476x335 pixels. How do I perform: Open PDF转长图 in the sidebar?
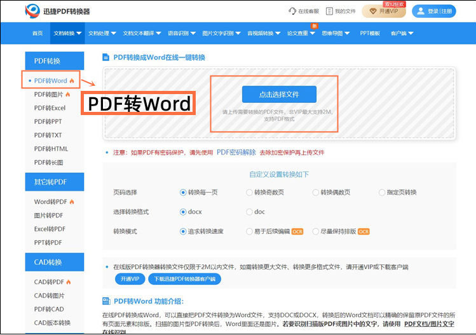click(48, 163)
